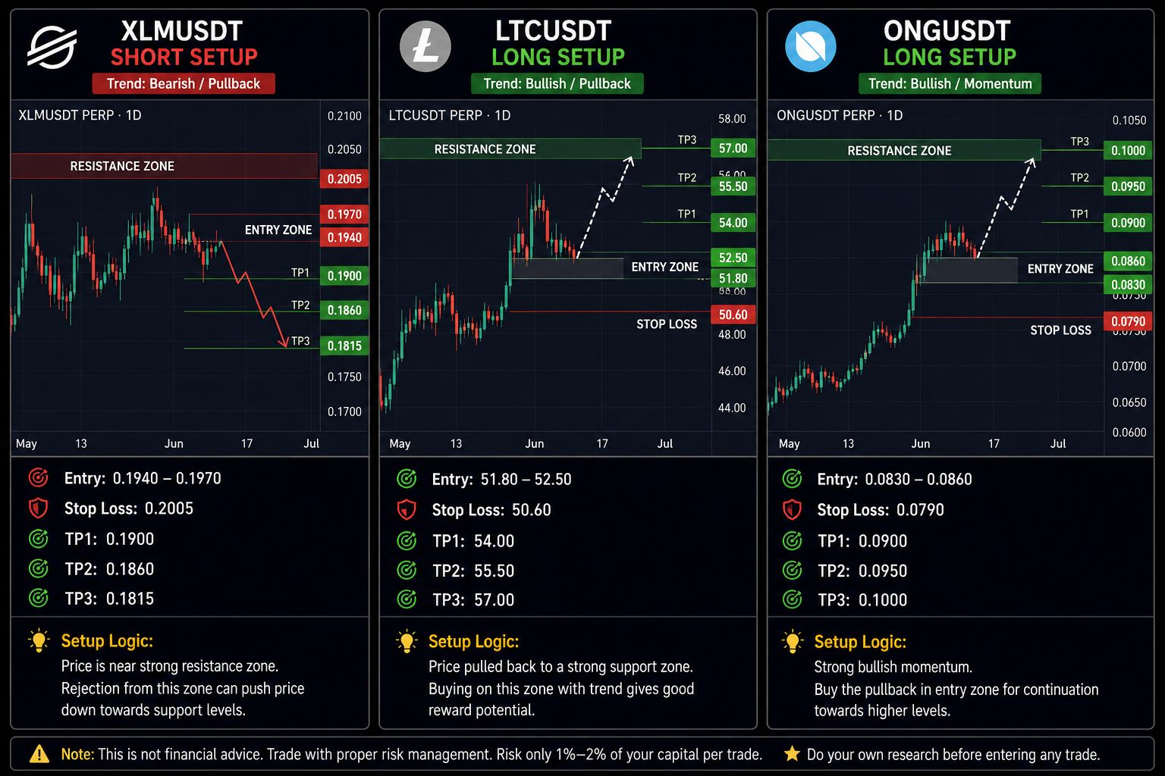This screenshot has height=776, width=1165.
Task: Click the XLMUSDT title heading
Action: (182, 31)
